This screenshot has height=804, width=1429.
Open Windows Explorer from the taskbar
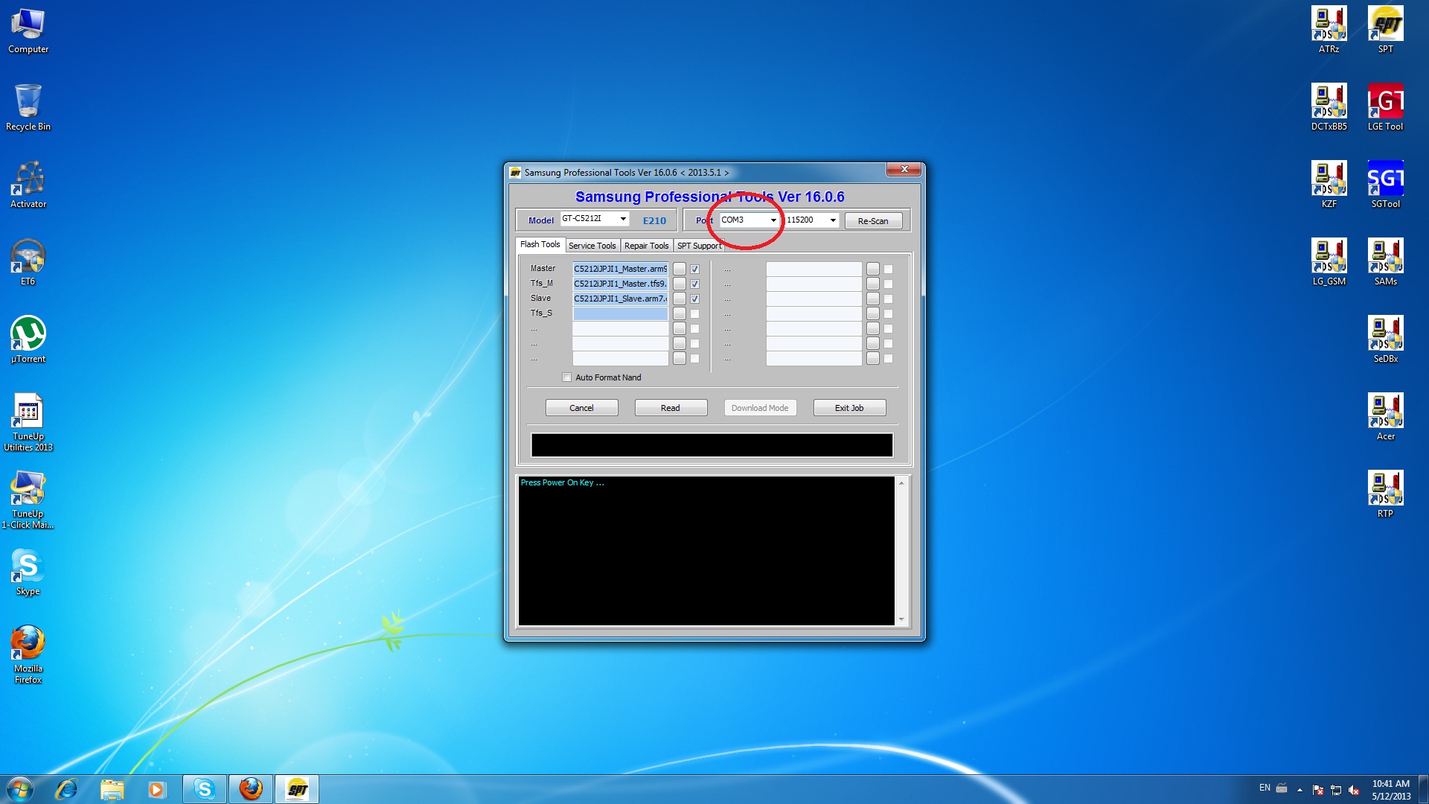[112, 789]
